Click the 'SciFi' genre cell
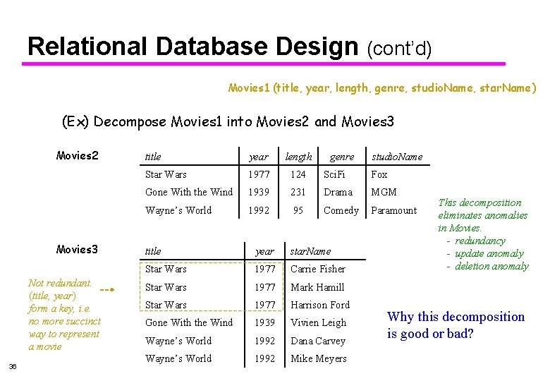Image resolution: width=550 pixels, height=381 pixels. click(334, 174)
